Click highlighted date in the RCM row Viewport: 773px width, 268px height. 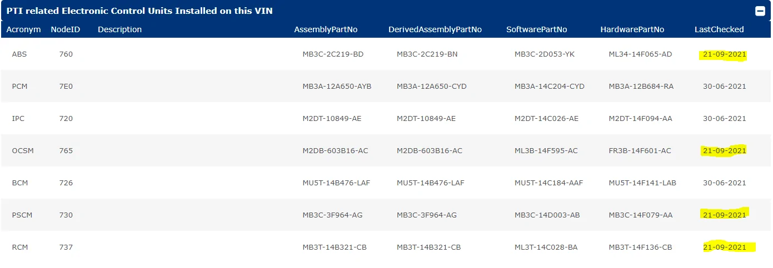pyautogui.click(x=724, y=247)
